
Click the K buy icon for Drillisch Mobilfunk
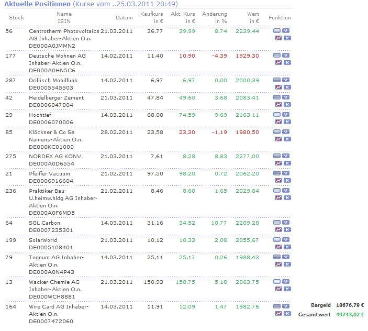287,87
